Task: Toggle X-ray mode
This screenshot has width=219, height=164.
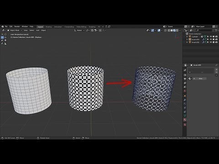Action: [165, 31]
